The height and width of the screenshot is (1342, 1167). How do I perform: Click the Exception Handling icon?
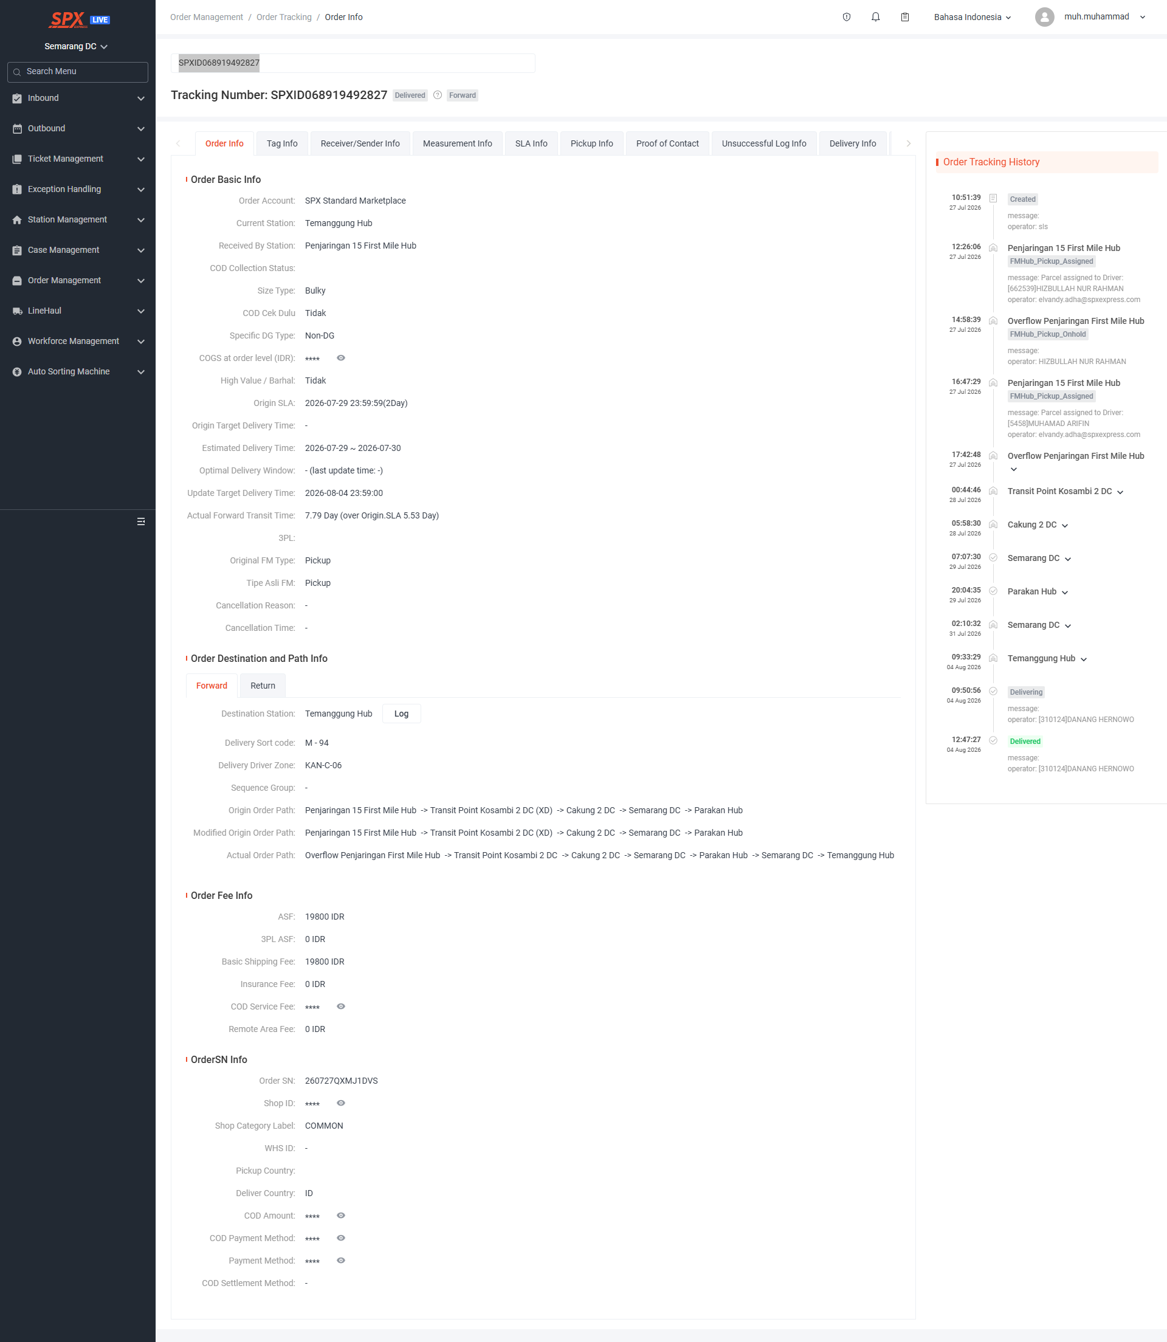tap(17, 190)
